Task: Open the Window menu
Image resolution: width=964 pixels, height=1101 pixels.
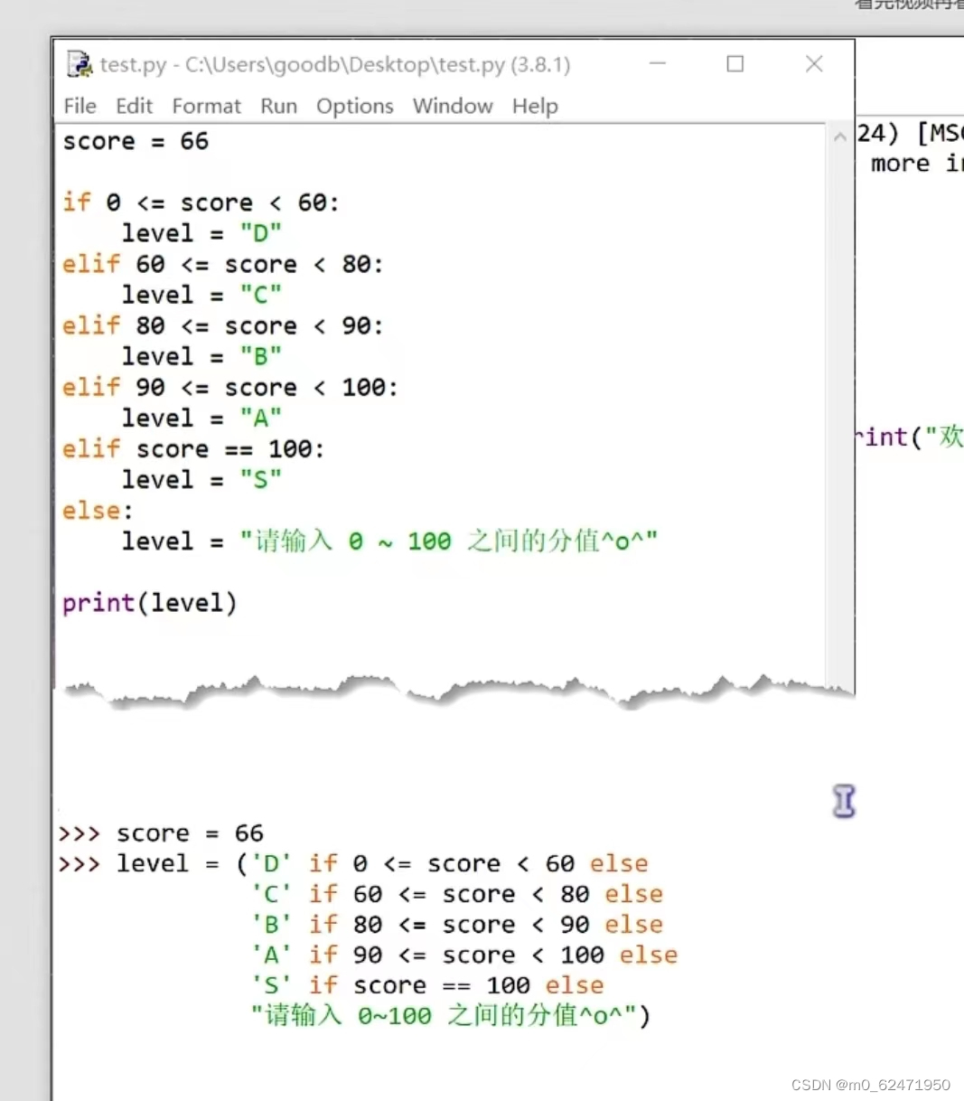Action: coord(453,106)
